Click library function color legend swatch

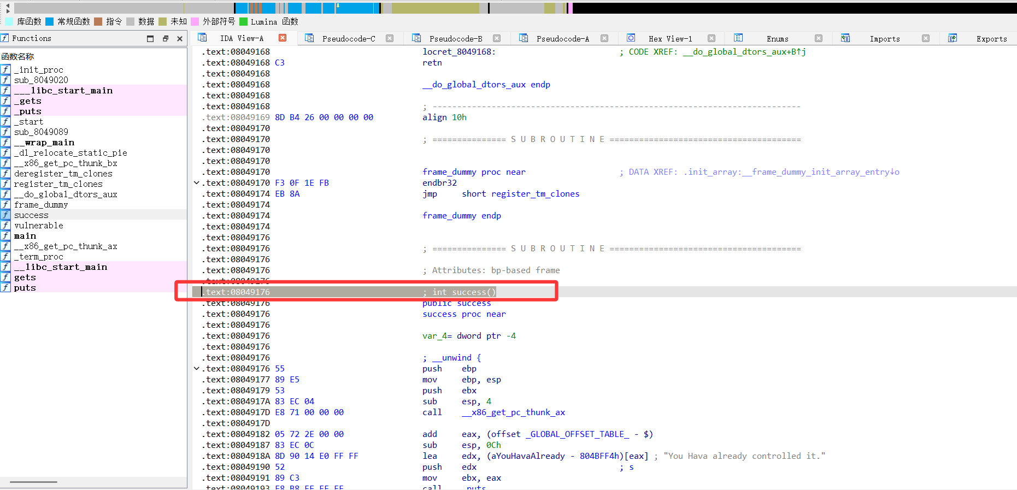(x=9, y=21)
